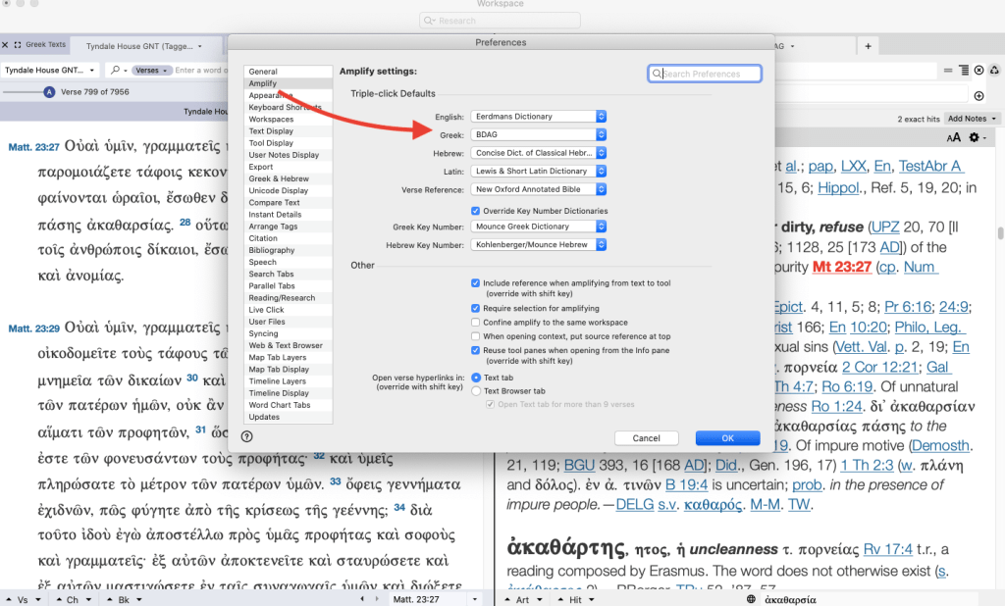
Task: Click the AA text size icon
Action: (953, 138)
